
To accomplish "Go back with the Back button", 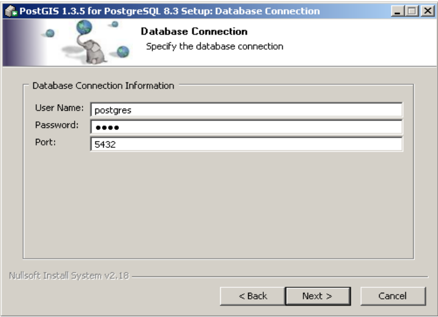I will pos(252,296).
